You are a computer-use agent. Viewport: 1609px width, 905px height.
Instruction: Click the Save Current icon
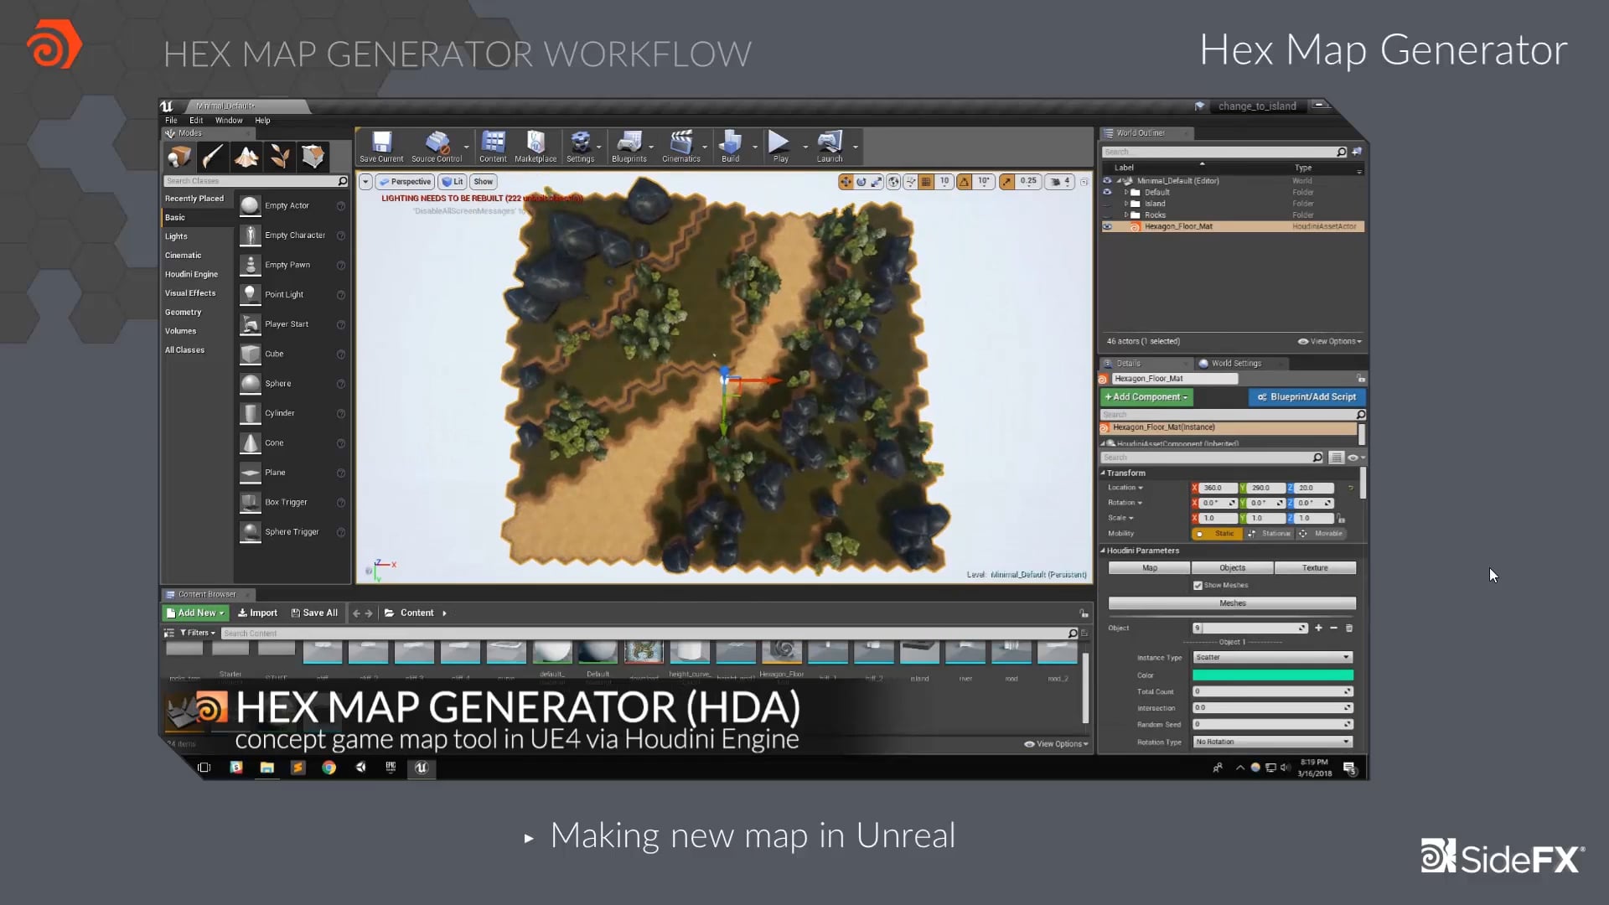[381, 142]
